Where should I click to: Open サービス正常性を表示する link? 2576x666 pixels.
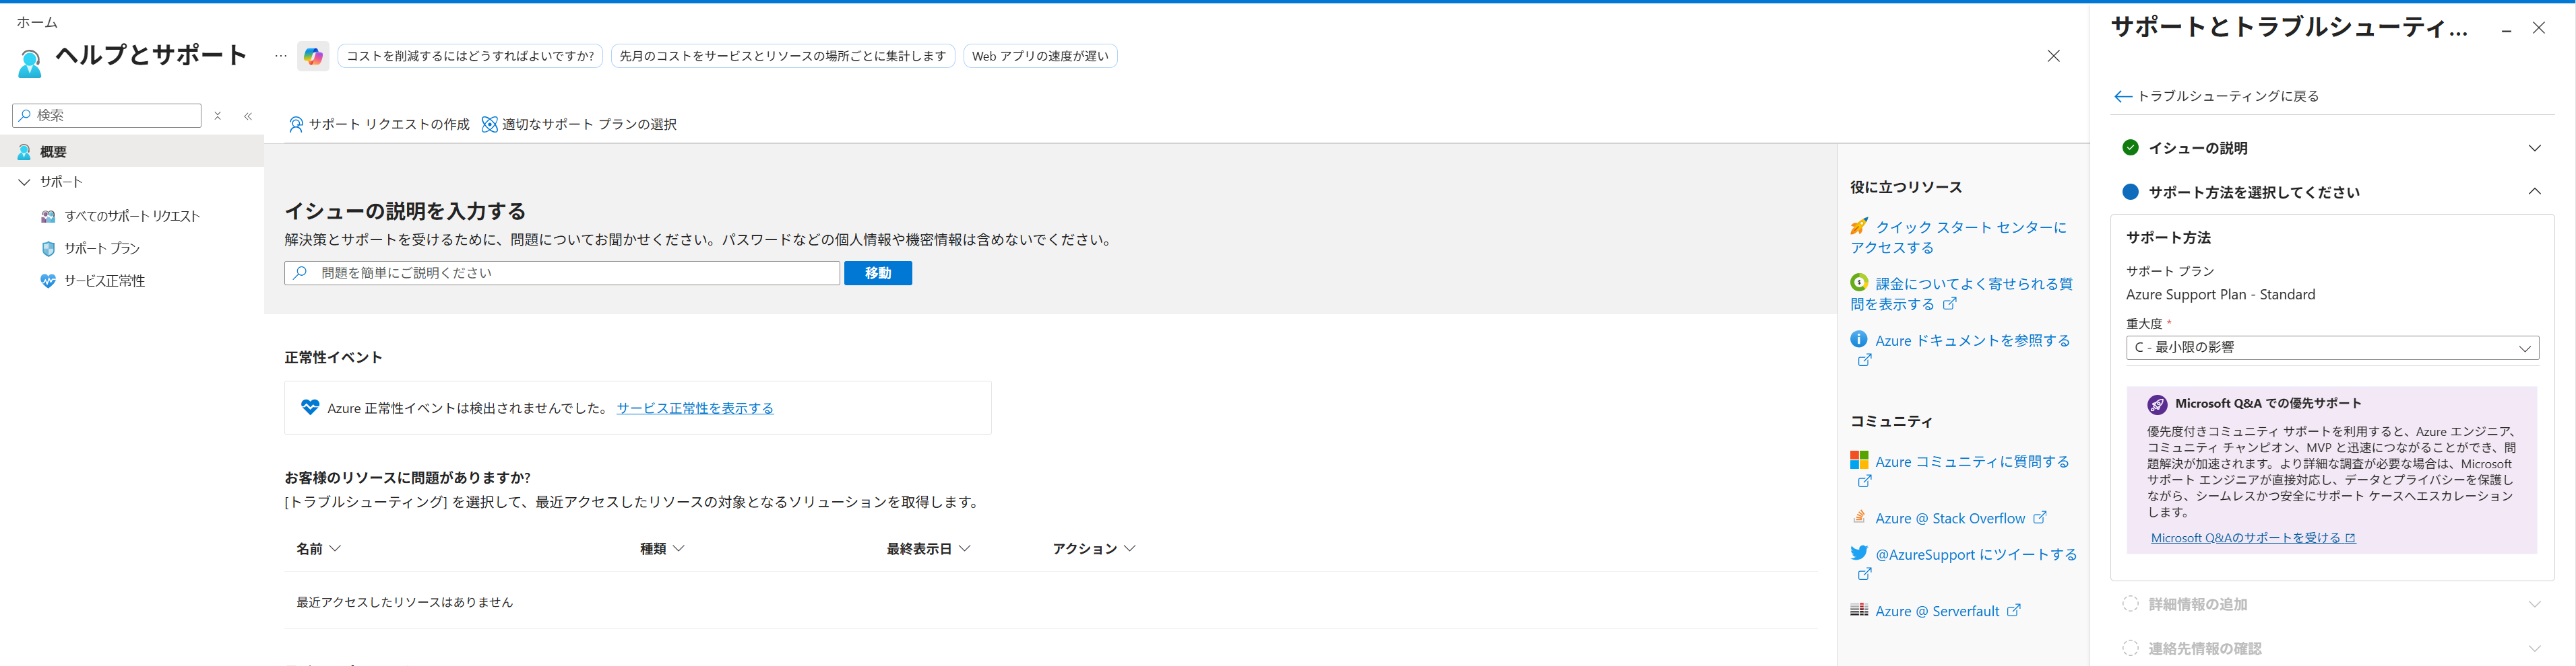(695, 408)
